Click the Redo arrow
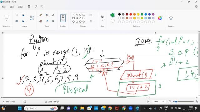This screenshot has height=112, width=200. [42, 7]
